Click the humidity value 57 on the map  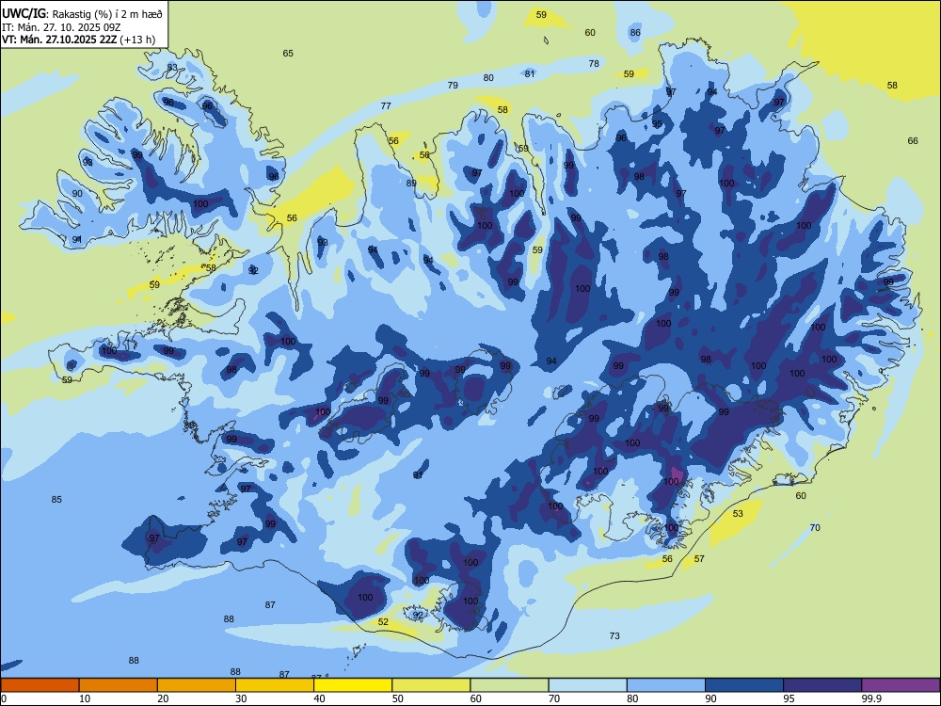699,558
